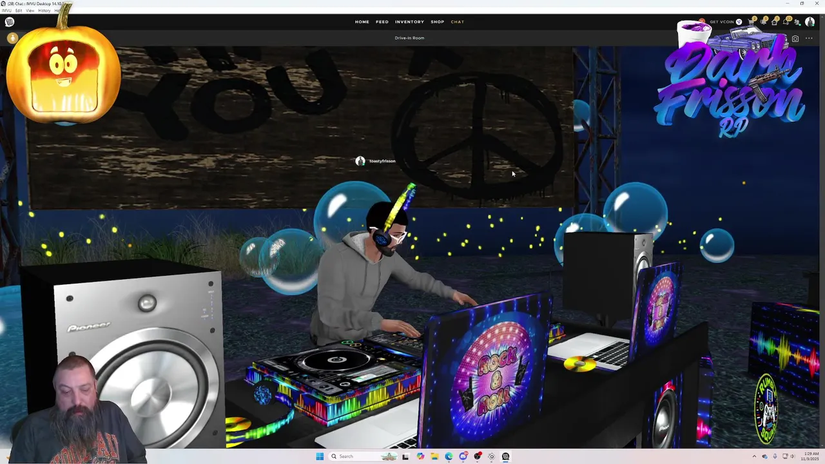The image size is (825, 464).
Task: Open the IMVU menu in menu bar
Action: point(6,10)
